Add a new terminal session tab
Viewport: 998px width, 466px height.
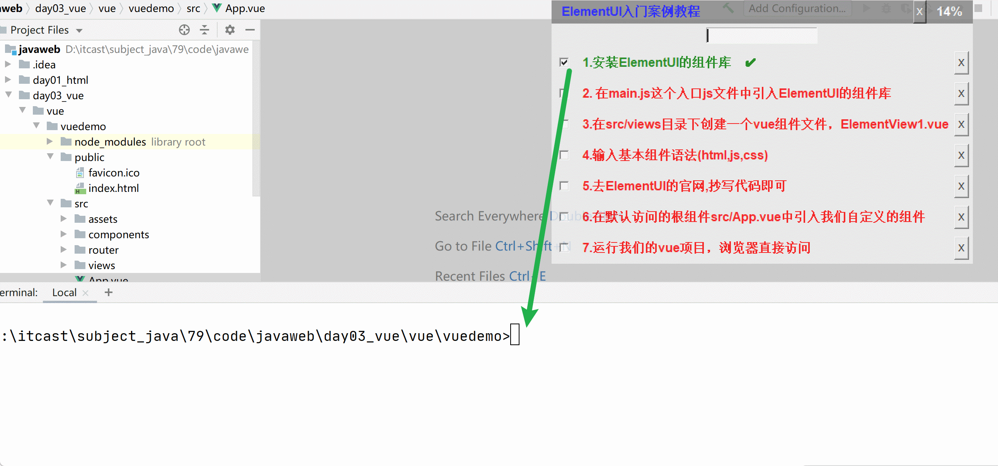pyautogui.click(x=109, y=293)
